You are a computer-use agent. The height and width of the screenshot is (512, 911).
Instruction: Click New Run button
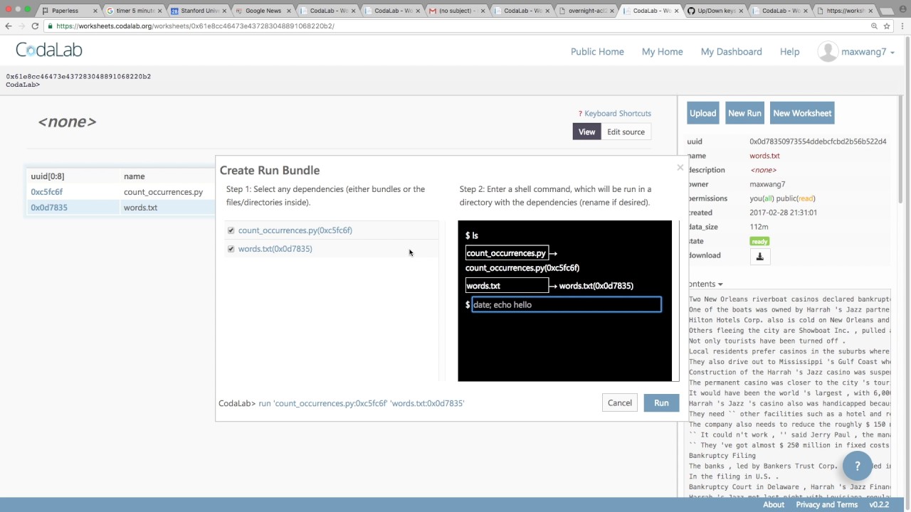tap(744, 113)
